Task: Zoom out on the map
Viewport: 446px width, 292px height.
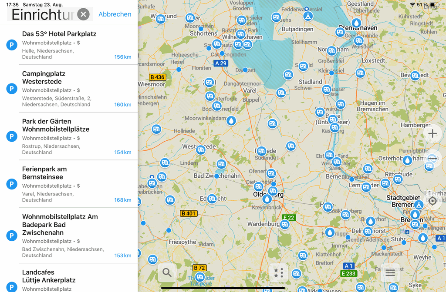Action: click(432, 158)
